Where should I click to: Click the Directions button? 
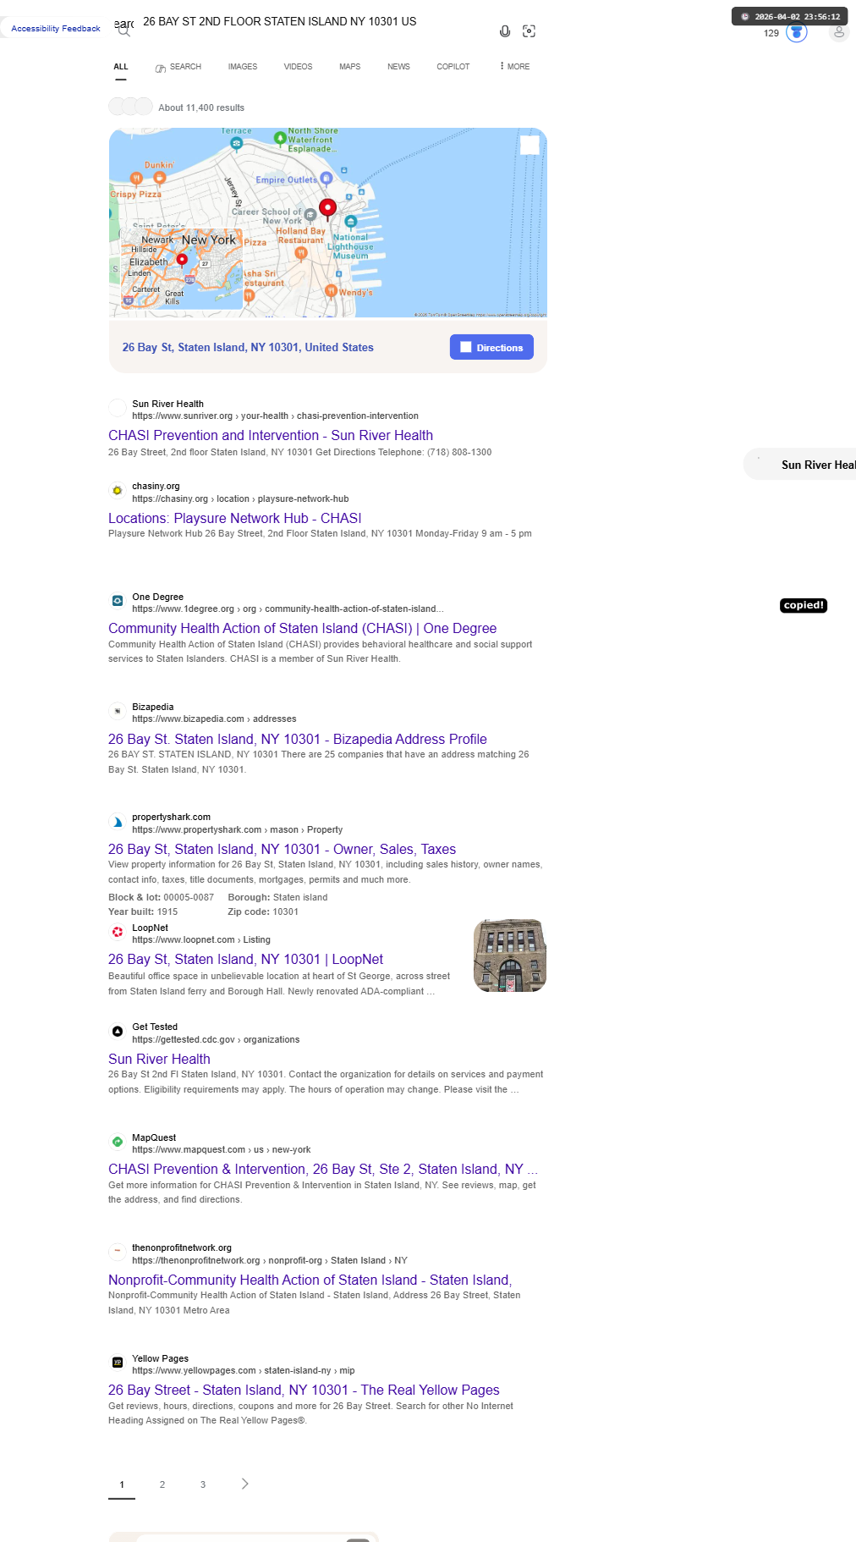491,347
